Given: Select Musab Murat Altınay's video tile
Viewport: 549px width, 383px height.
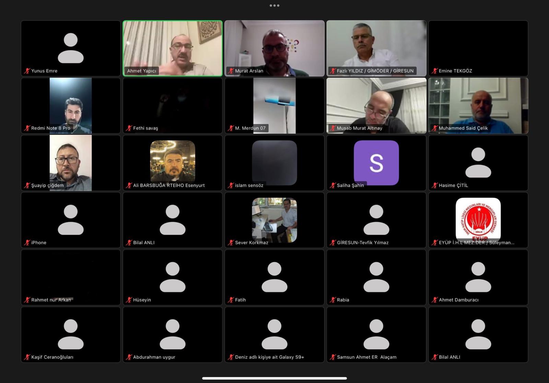Looking at the screenshot, I should pos(376,106).
